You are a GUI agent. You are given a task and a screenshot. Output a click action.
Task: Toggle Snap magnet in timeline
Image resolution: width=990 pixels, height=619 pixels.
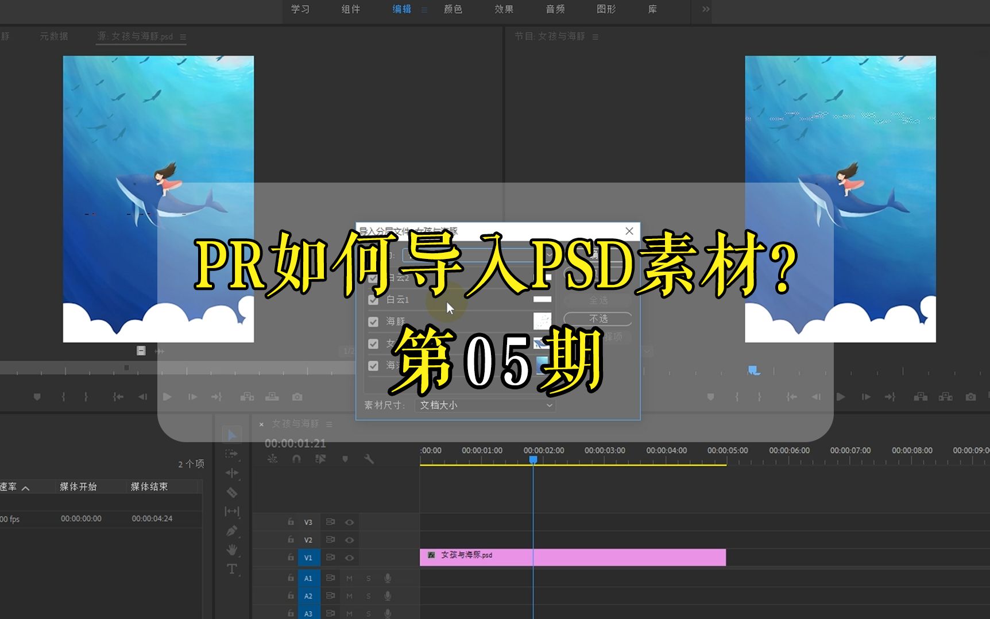tap(296, 459)
